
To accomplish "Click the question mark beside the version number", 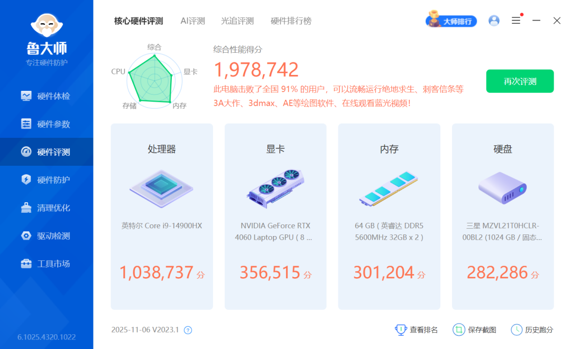I will click(x=187, y=329).
